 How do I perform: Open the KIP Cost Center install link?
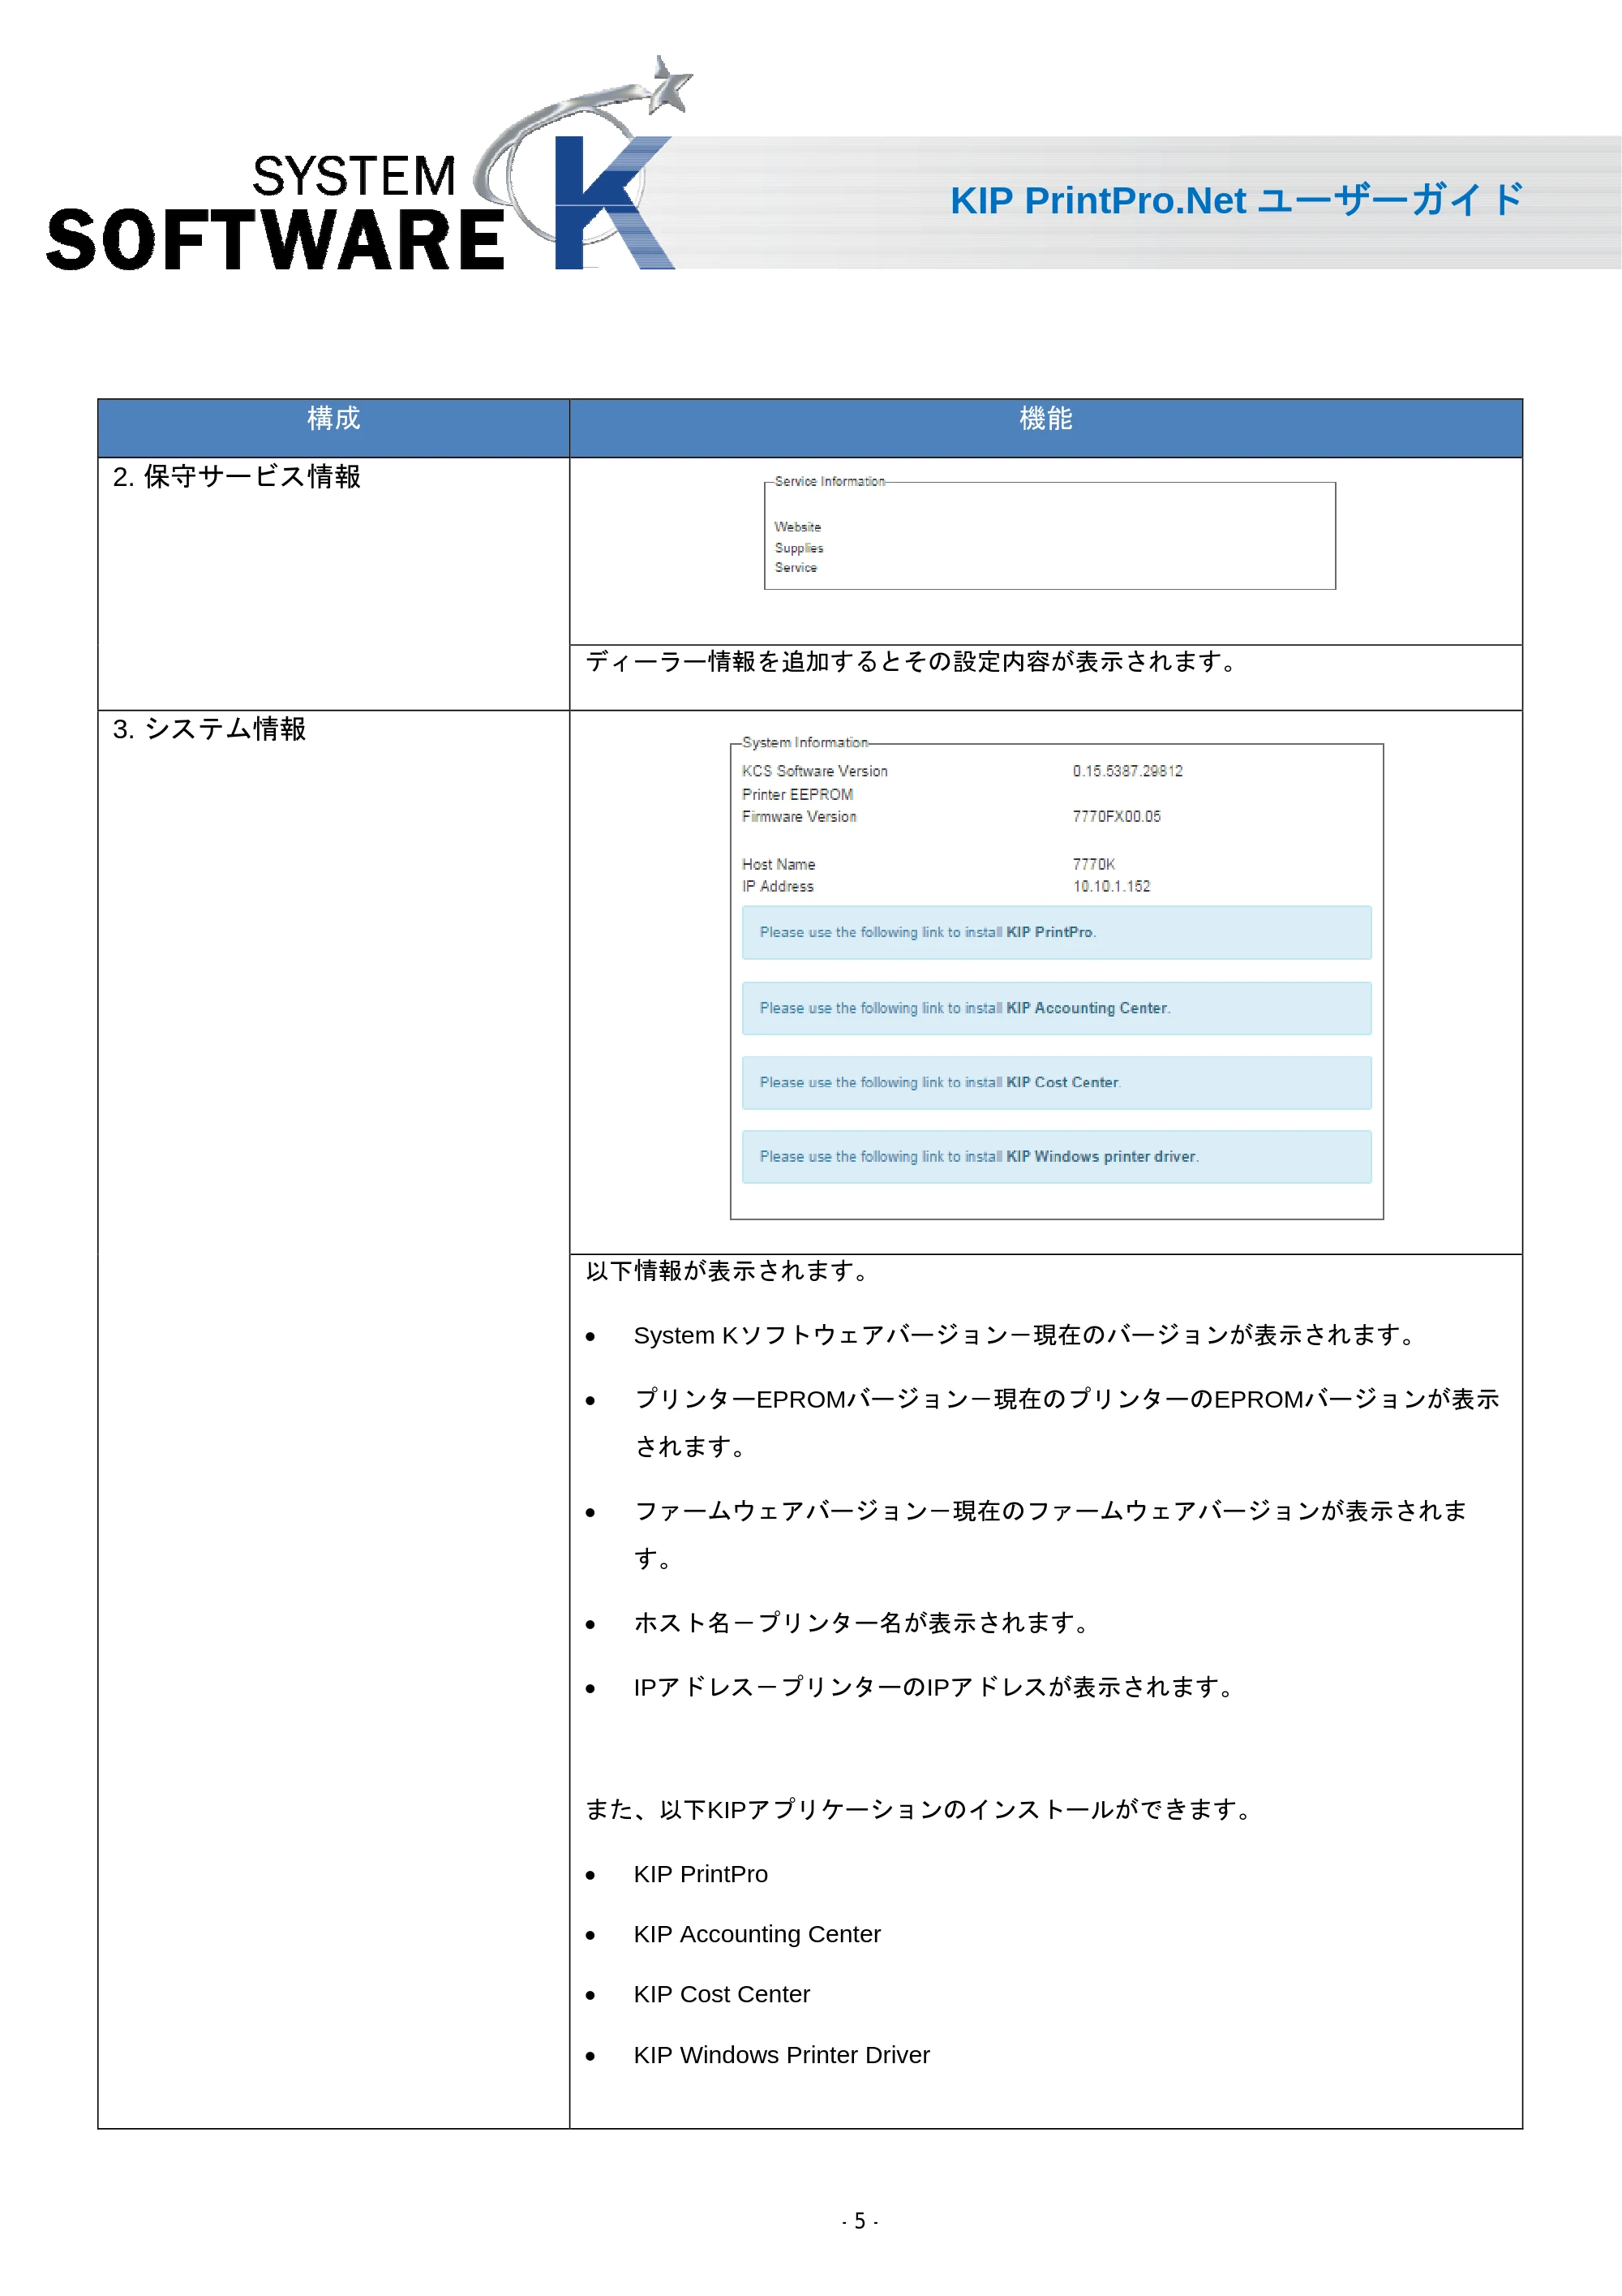(1057, 1083)
